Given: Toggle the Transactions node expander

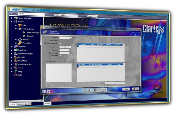Looking at the screenshot, I should click(x=16, y=29).
